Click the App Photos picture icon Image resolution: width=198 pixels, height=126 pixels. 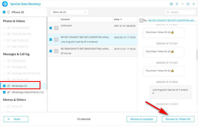8,40
